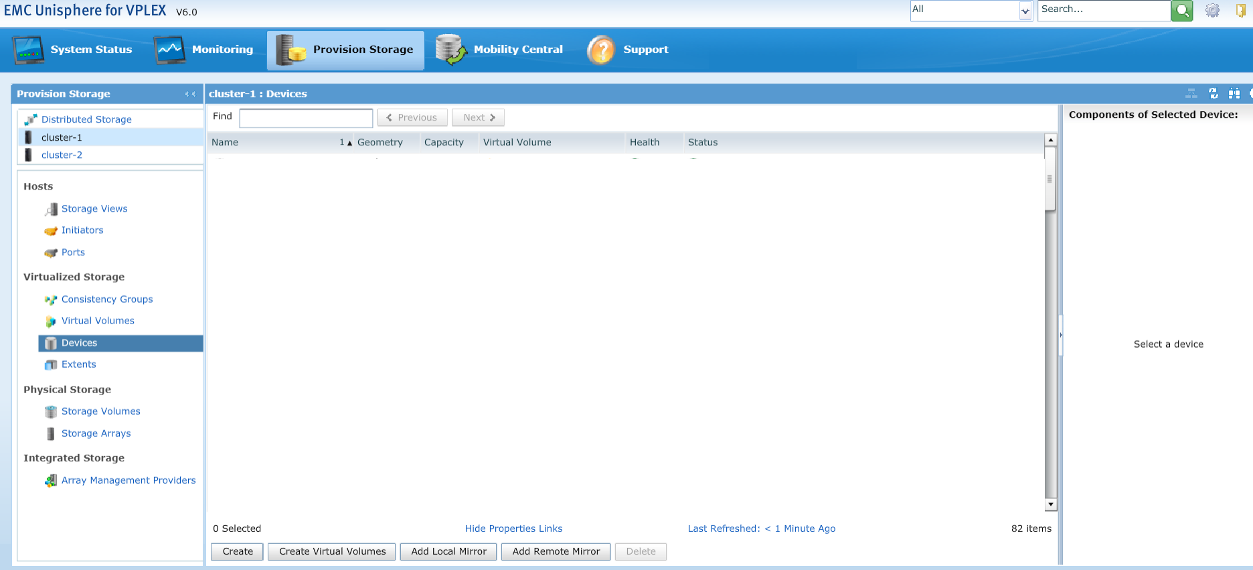Click the Storage Volumes icon

tap(51, 411)
